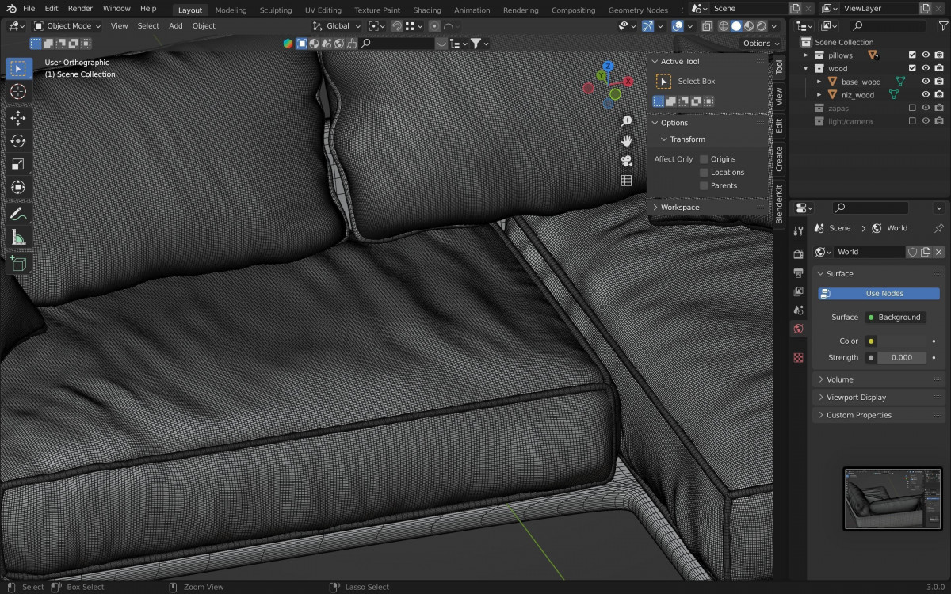The image size is (951, 594).
Task: Select the Move tool
Action: coord(18,118)
